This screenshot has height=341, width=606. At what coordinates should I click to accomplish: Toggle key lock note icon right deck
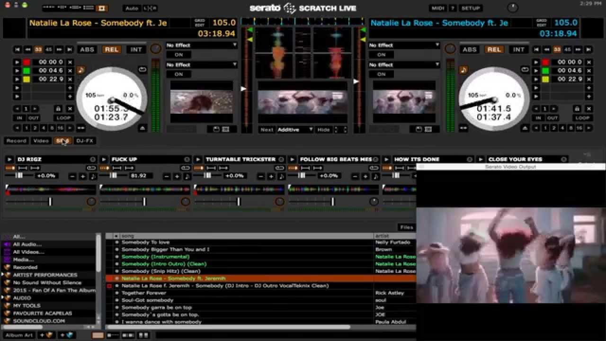[463, 70]
